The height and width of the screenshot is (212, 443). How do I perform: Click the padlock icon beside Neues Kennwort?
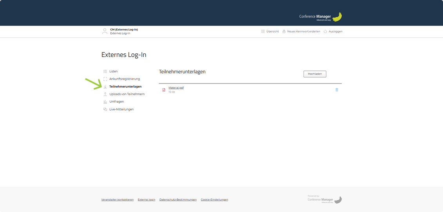[284, 31]
